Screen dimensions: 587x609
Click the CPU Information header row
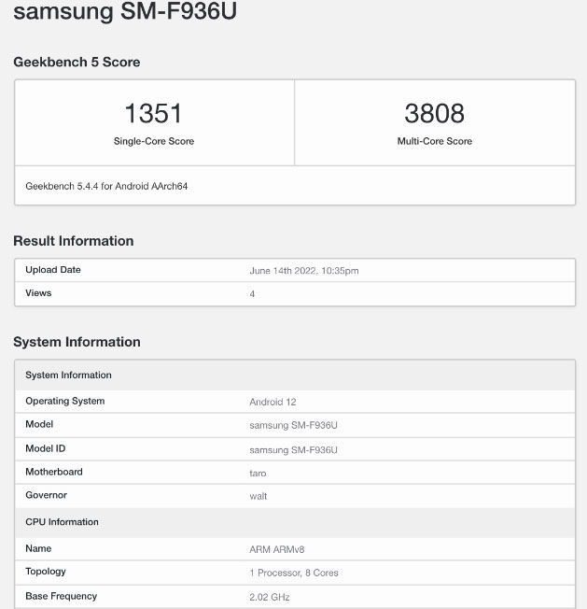click(295, 522)
